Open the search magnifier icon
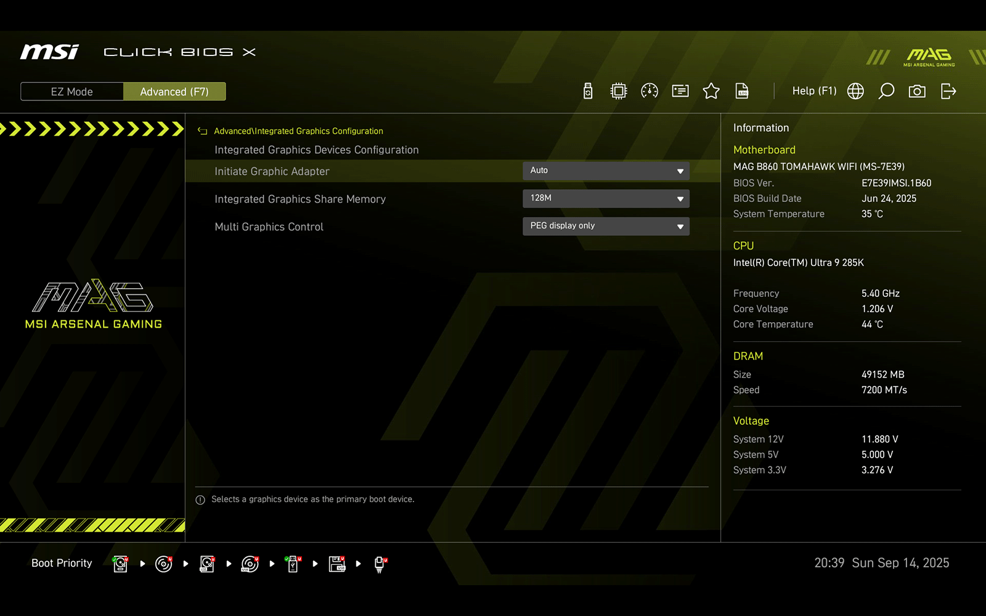The height and width of the screenshot is (616, 986). (x=886, y=91)
